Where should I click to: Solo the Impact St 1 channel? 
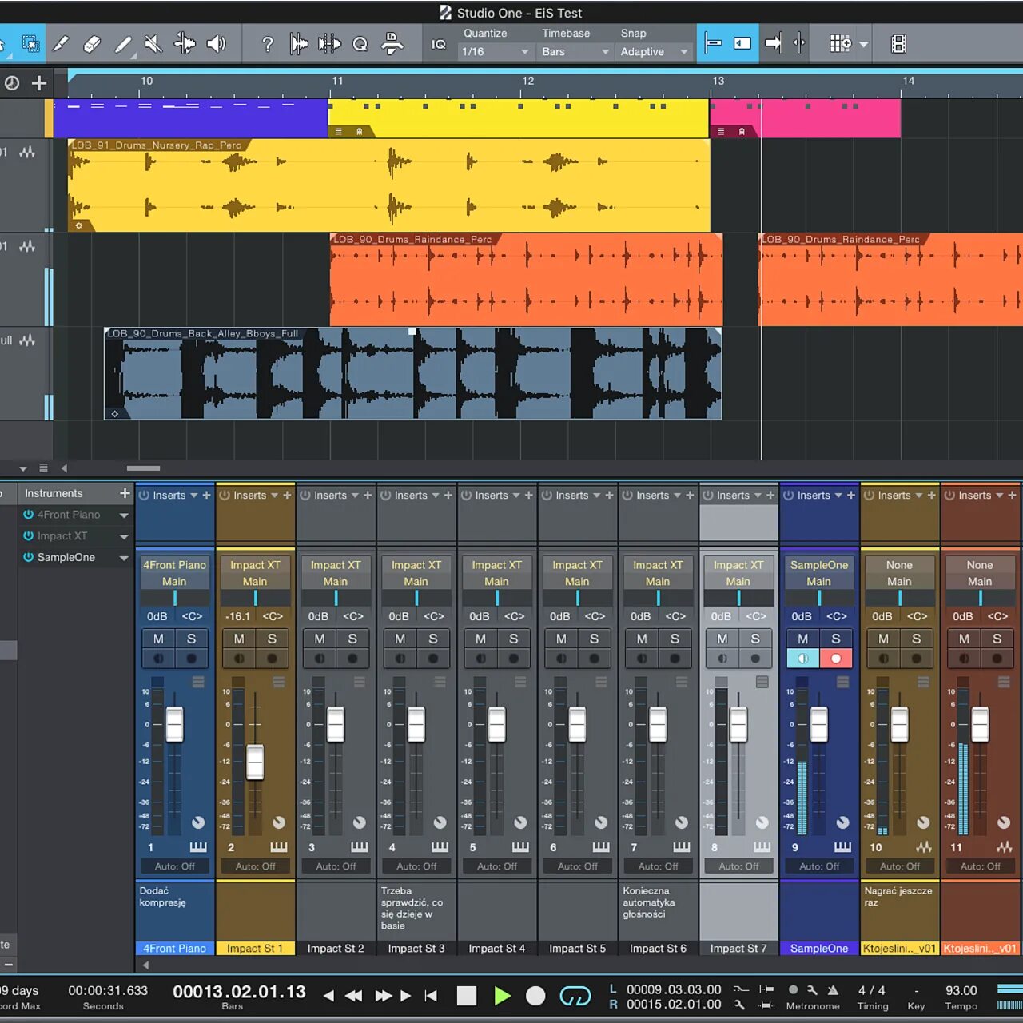(272, 639)
